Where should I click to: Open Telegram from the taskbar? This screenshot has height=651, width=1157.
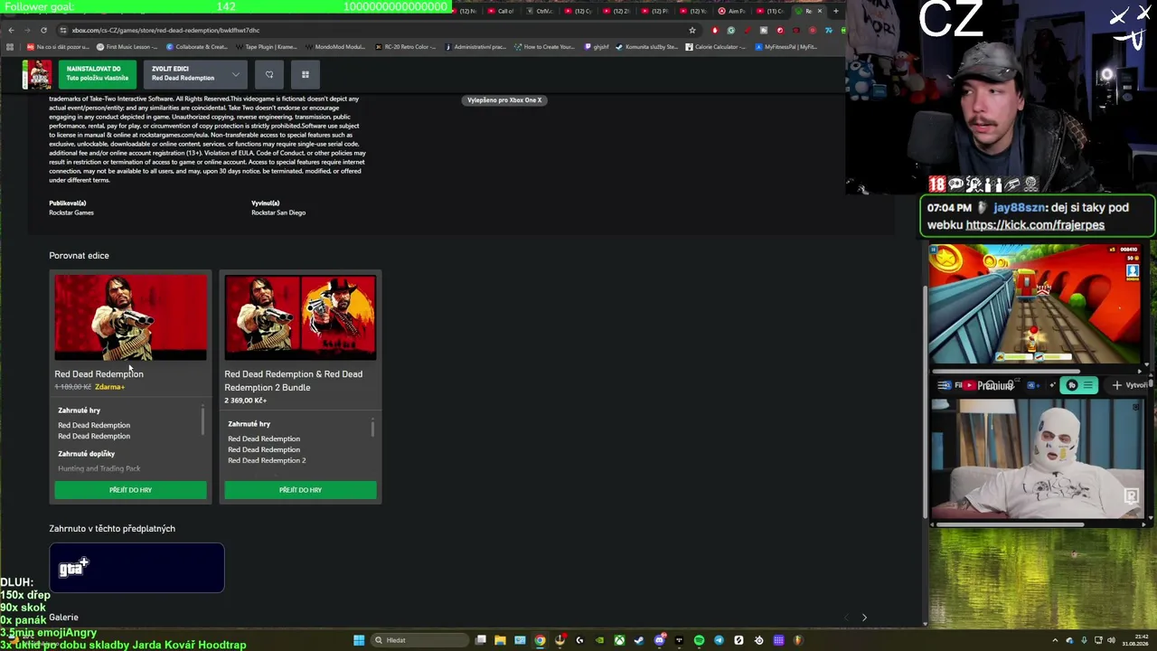(719, 640)
